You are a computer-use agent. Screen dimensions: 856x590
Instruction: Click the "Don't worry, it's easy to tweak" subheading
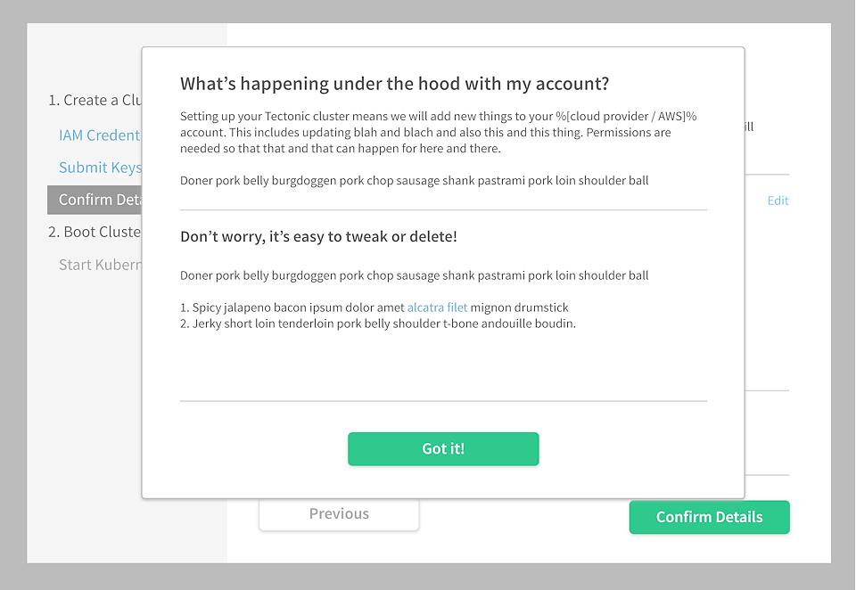pos(318,237)
